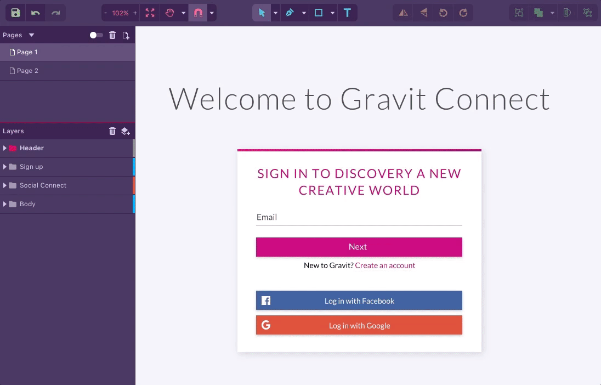The width and height of the screenshot is (601, 385).
Task: Select the Rectangle shape tool
Action: 319,13
